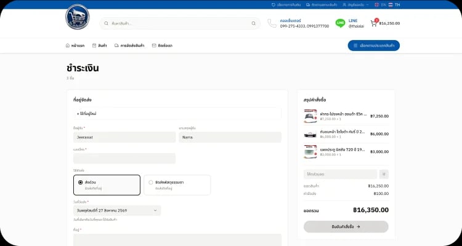Expand the use new address row
This screenshot has width=462, height=246.
177,113
